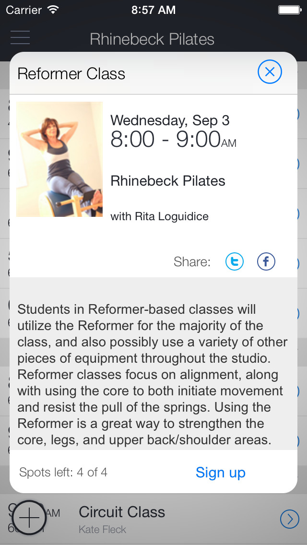Share class on Facebook
307x545 pixels.
coord(266,261)
